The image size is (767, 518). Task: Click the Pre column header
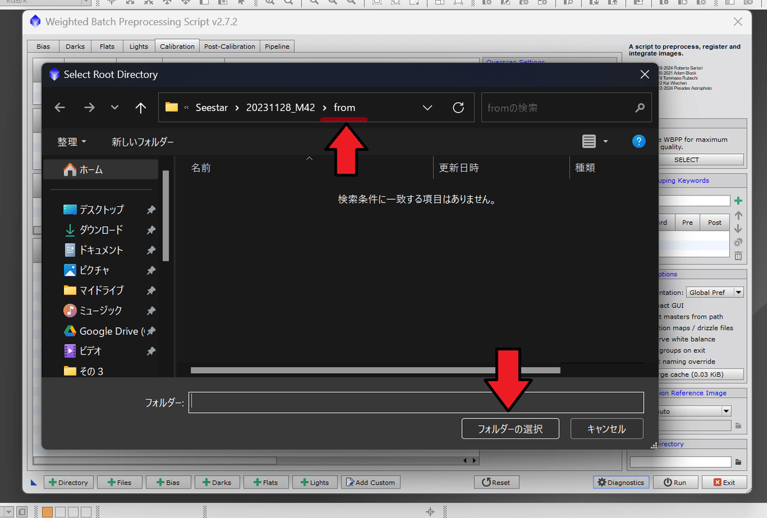point(687,222)
